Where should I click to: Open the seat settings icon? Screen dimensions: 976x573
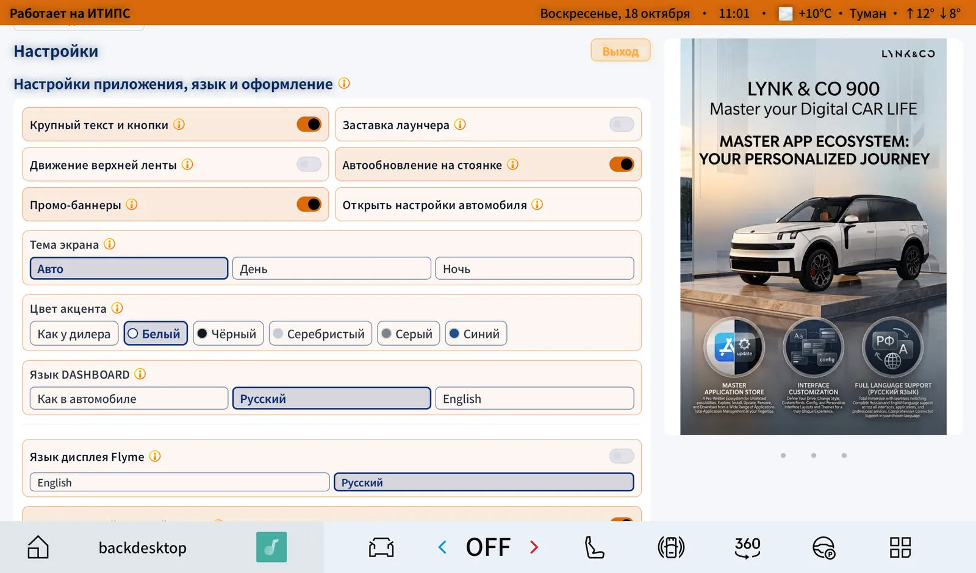pos(594,547)
